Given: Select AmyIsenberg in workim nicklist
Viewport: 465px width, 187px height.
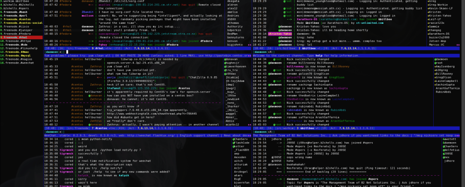Looking at the screenshot, I should [444, 66].
